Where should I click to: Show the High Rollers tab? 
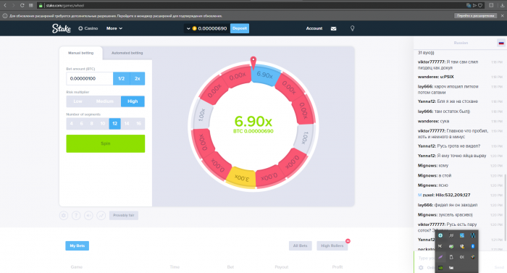[x=332, y=245]
